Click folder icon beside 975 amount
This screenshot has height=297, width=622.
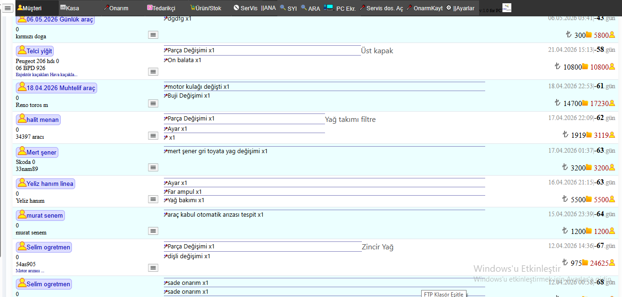585,262
